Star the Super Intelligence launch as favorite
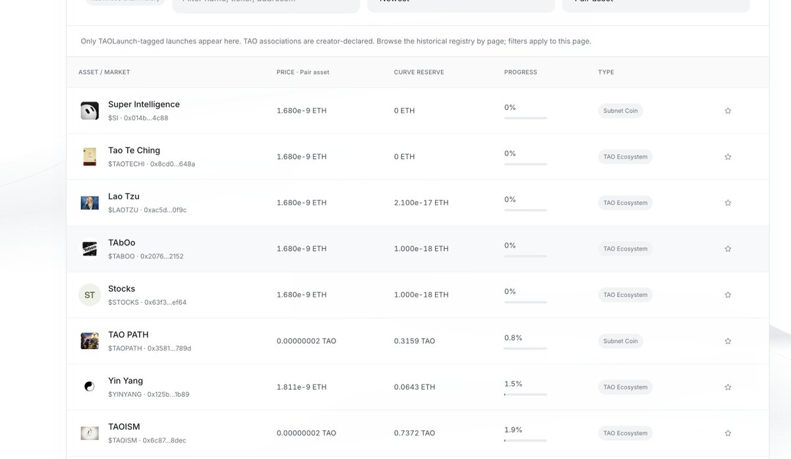 728,111
